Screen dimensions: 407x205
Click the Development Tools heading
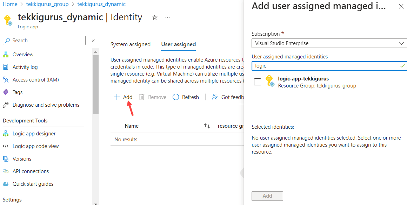pyautogui.click(x=25, y=121)
